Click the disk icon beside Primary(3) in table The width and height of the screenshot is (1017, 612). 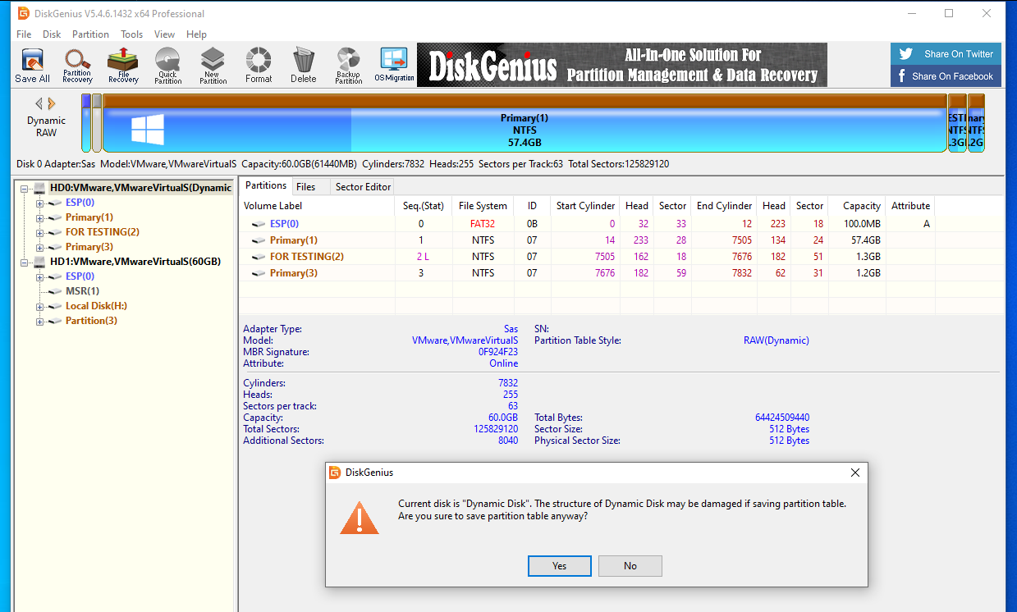tap(259, 273)
